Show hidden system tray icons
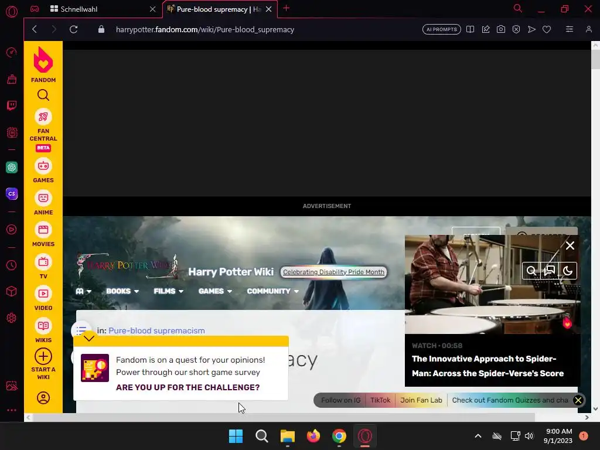This screenshot has height=450, width=600. click(x=478, y=436)
